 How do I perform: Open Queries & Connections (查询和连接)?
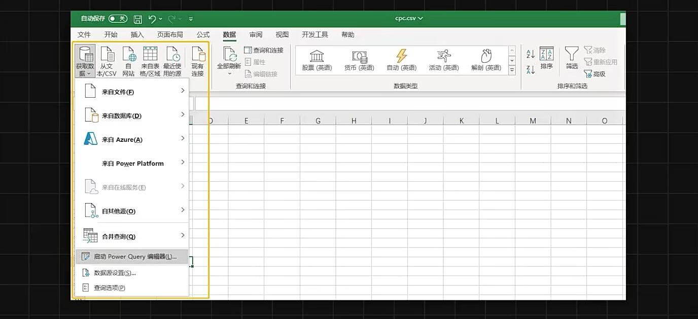coord(264,50)
